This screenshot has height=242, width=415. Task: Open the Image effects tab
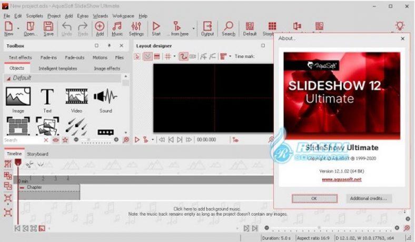[107, 68]
